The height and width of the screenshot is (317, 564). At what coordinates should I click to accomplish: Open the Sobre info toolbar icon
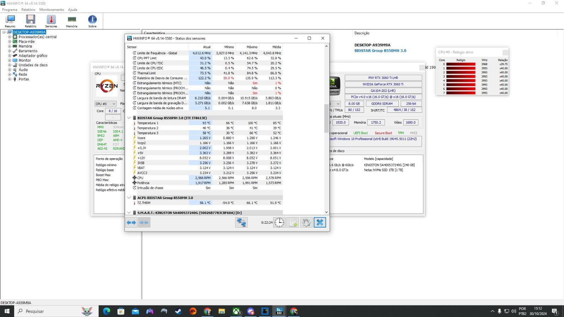click(92, 21)
